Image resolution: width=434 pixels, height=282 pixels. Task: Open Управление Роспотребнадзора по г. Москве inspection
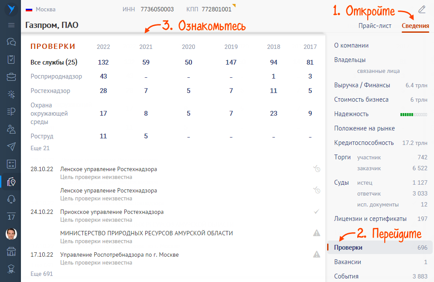pyautogui.click(x=119, y=254)
